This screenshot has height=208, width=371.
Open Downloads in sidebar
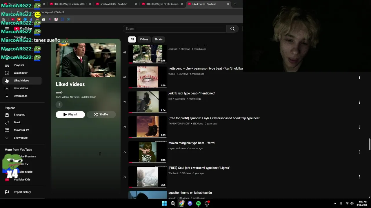coord(20,96)
